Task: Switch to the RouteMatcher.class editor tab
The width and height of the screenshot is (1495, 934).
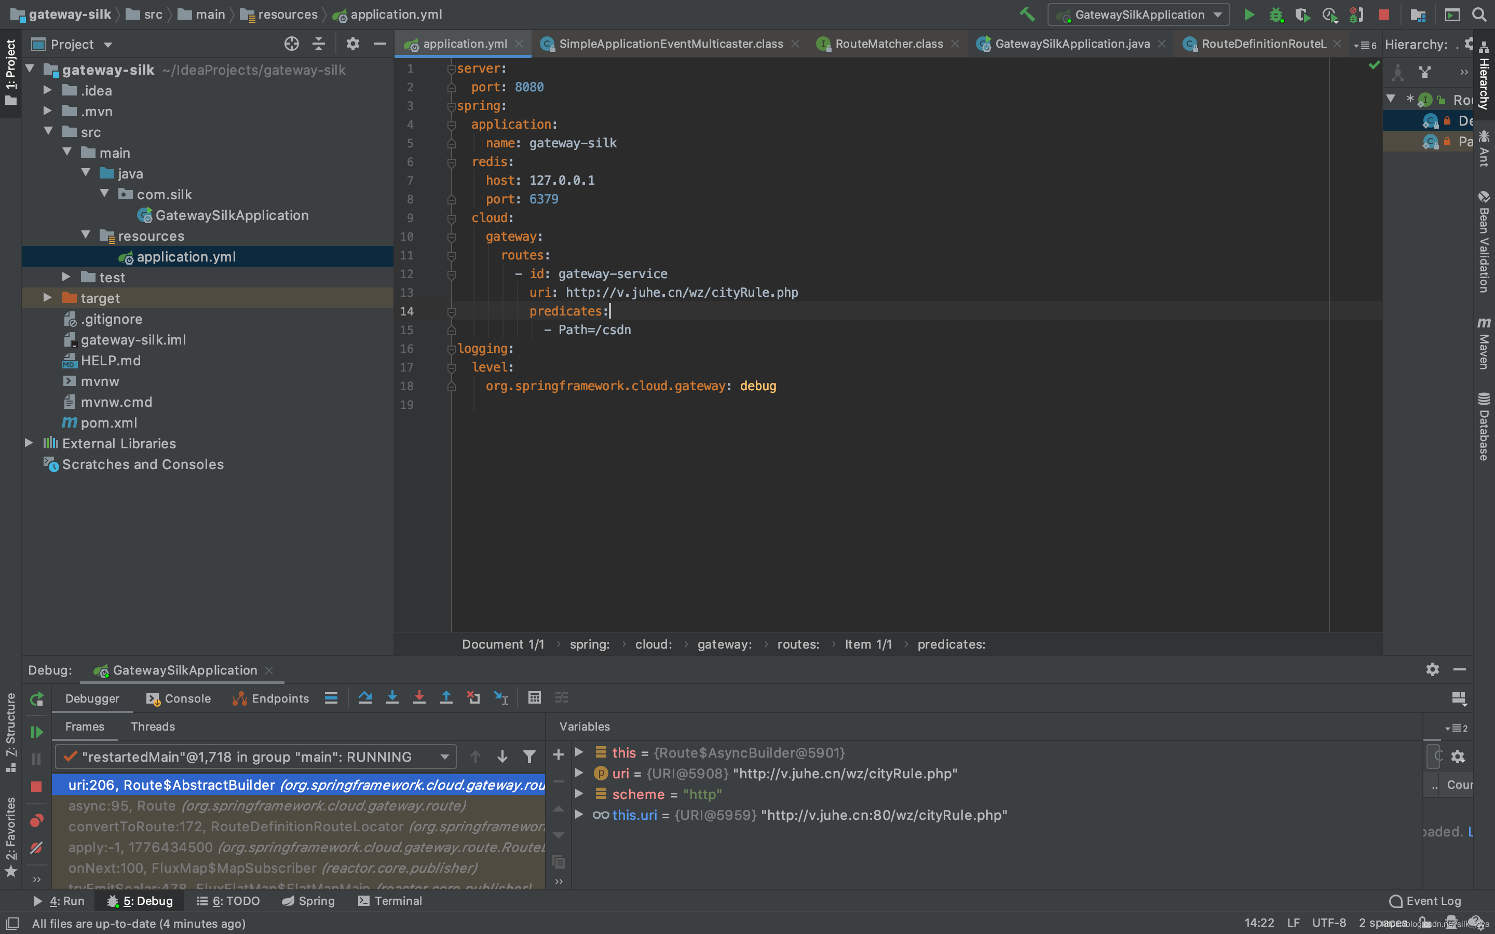Action: pyautogui.click(x=888, y=44)
